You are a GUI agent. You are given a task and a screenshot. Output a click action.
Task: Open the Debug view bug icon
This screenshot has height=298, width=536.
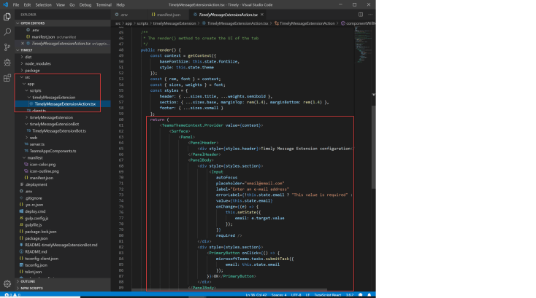[7, 63]
